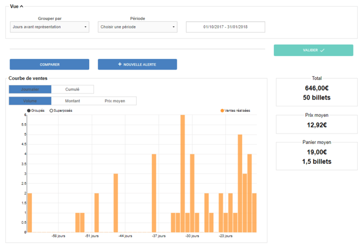Viewport: 362px width, 248px height.
Task: Select the Montant view tab
Action: (x=72, y=101)
